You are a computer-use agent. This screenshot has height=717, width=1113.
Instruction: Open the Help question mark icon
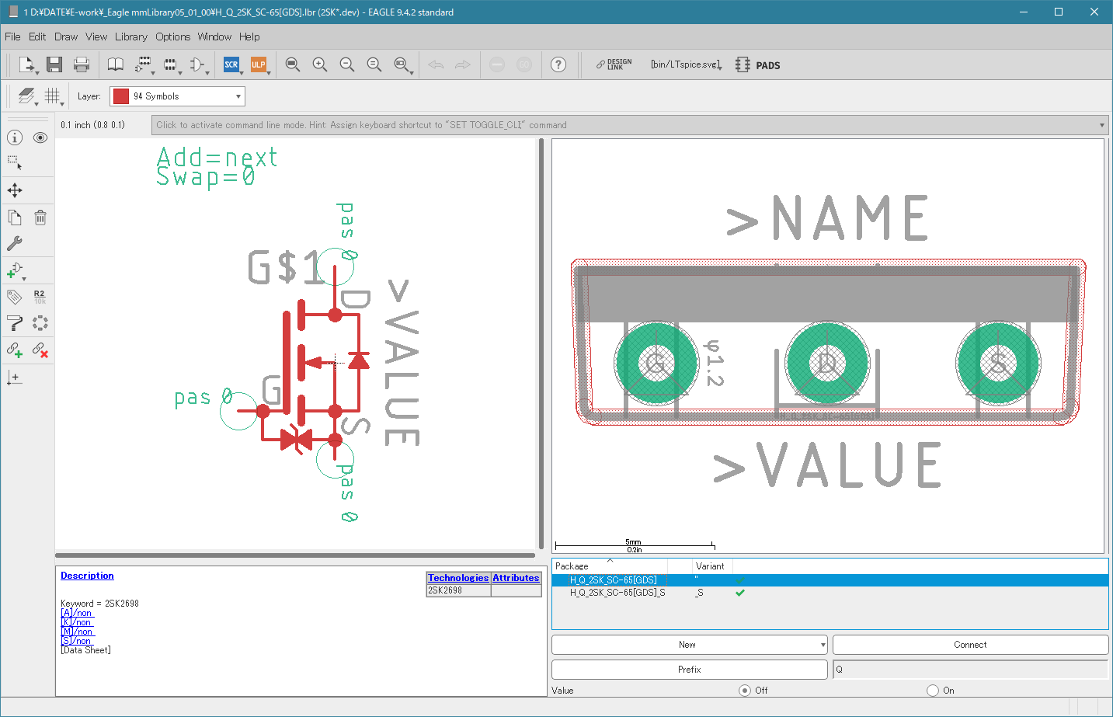click(558, 64)
